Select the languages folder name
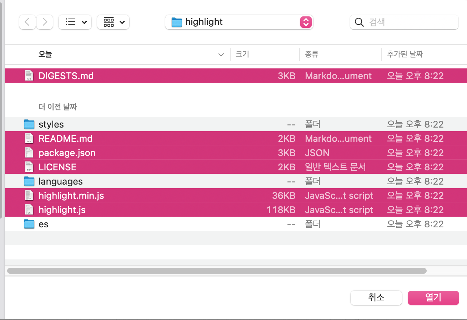The image size is (467, 320). tap(61, 181)
